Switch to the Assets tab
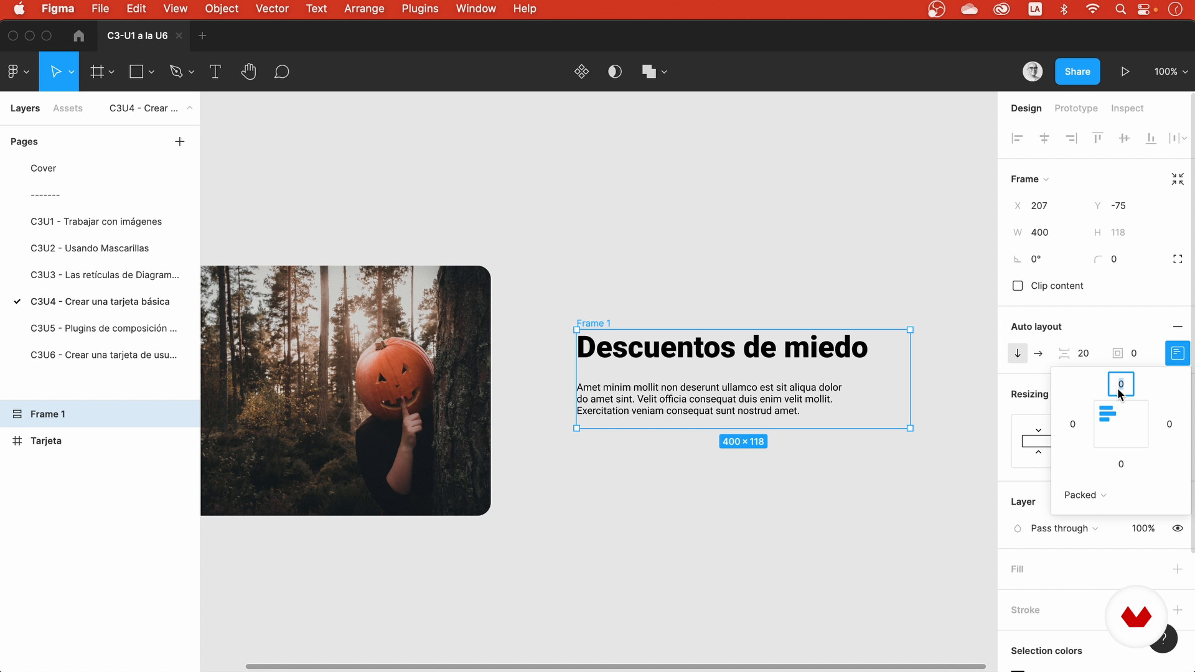The image size is (1195, 672). pyautogui.click(x=68, y=108)
